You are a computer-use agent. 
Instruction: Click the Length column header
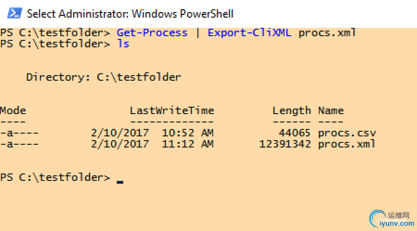pyautogui.click(x=291, y=110)
